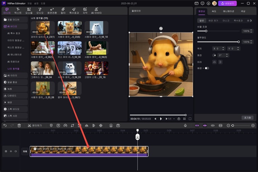Click the 분리하기 split scissors button
Screen dimensions: 258x172
click(35, 125)
